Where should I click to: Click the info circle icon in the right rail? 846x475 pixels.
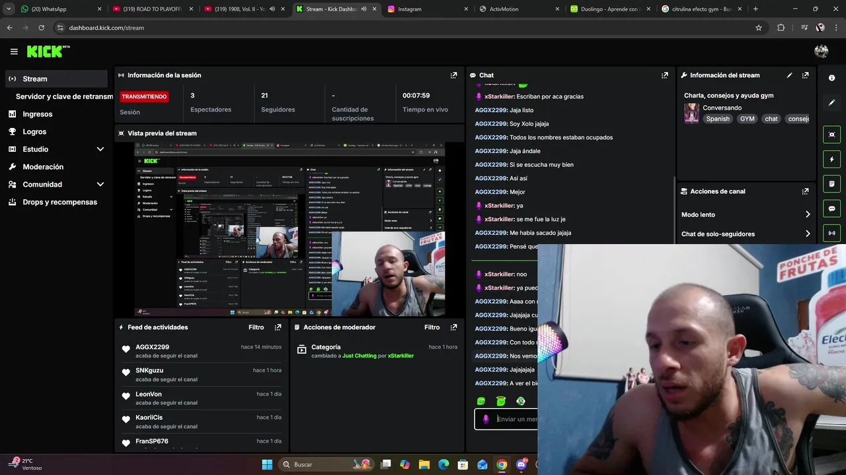click(831, 78)
